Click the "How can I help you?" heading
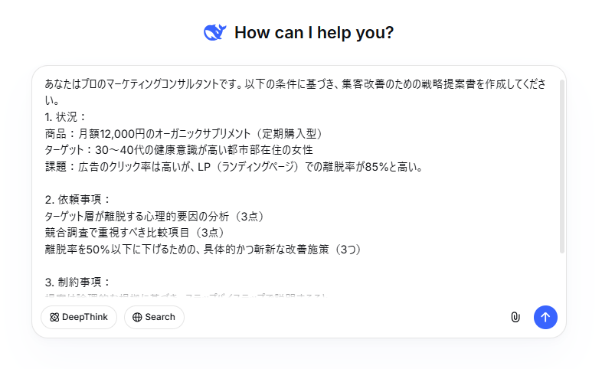The height and width of the screenshot is (369, 602). tap(314, 33)
